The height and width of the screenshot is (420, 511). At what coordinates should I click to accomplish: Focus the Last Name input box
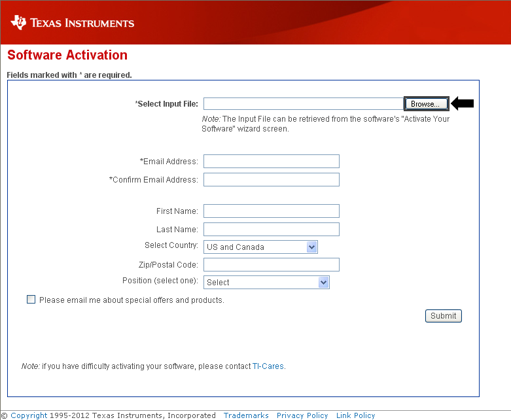[x=271, y=230]
